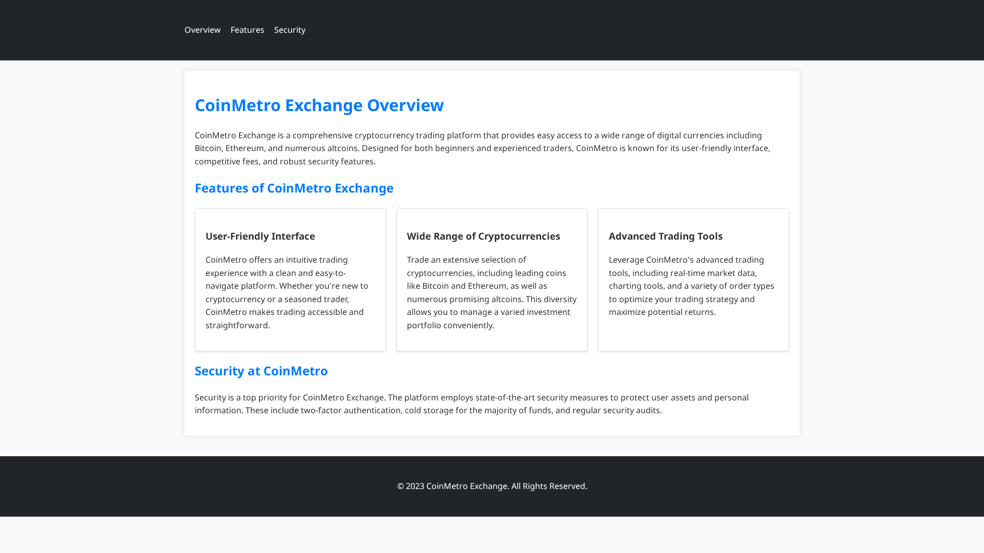Click the CoinMetro Exchange Overview heading
The width and height of the screenshot is (984, 553).
(319, 105)
